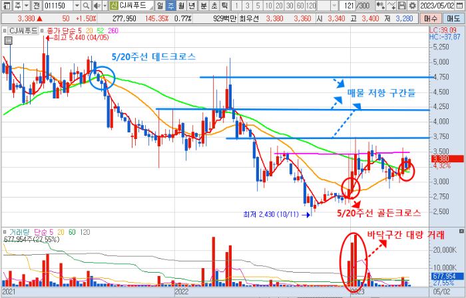Image resolution: width=466 pixels, height=298 pixels.
Task: Click the interval 1 button
Action: point(236,5)
